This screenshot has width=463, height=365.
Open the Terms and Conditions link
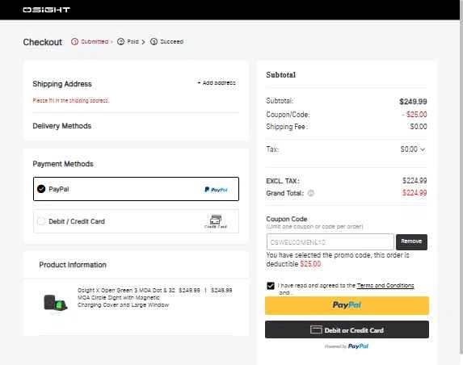(x=385, y=285)
